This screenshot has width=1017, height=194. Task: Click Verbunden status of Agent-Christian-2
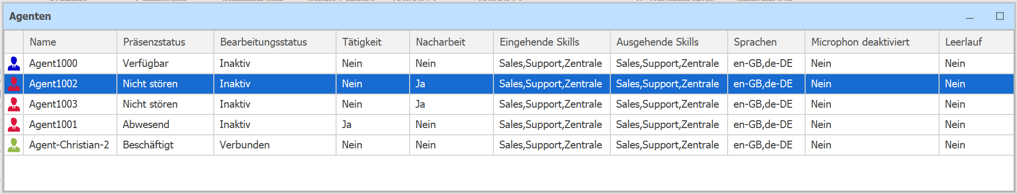[245, 145]
